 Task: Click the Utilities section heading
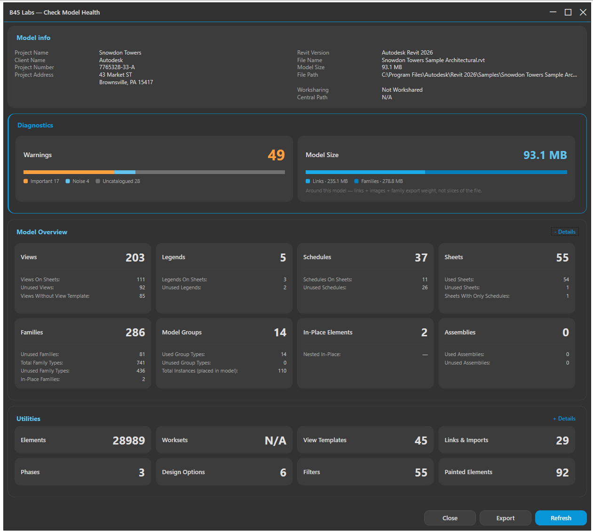(28, 419)
